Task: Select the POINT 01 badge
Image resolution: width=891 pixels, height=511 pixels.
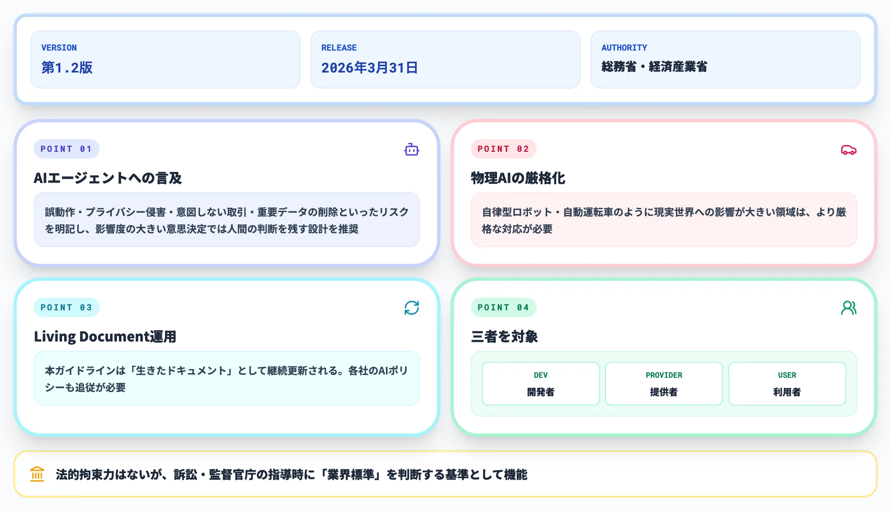Action: coord(66,149)
